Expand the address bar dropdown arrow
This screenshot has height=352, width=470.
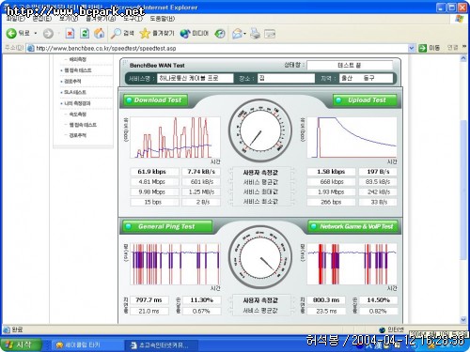click(412, 48)
